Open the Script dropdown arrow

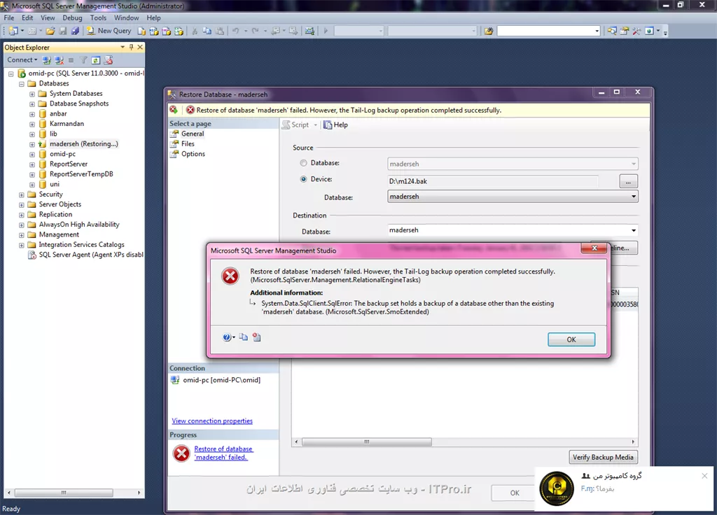pyautogui.click(x=316, y=125)
